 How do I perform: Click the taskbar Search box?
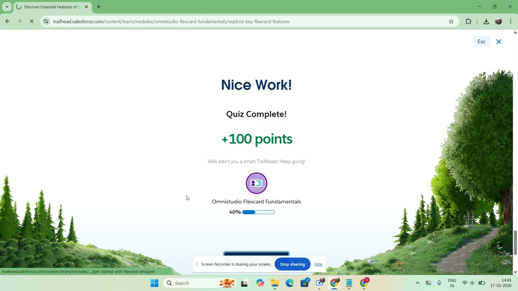click(x=200, y=283)
